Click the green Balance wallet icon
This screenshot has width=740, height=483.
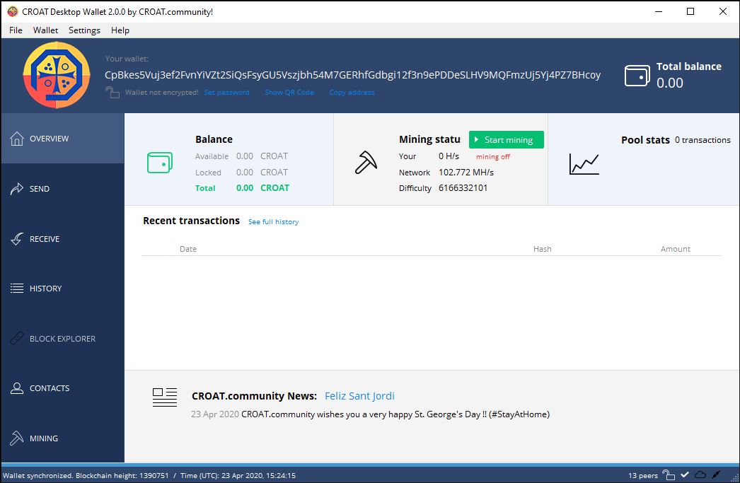[159, 162]
